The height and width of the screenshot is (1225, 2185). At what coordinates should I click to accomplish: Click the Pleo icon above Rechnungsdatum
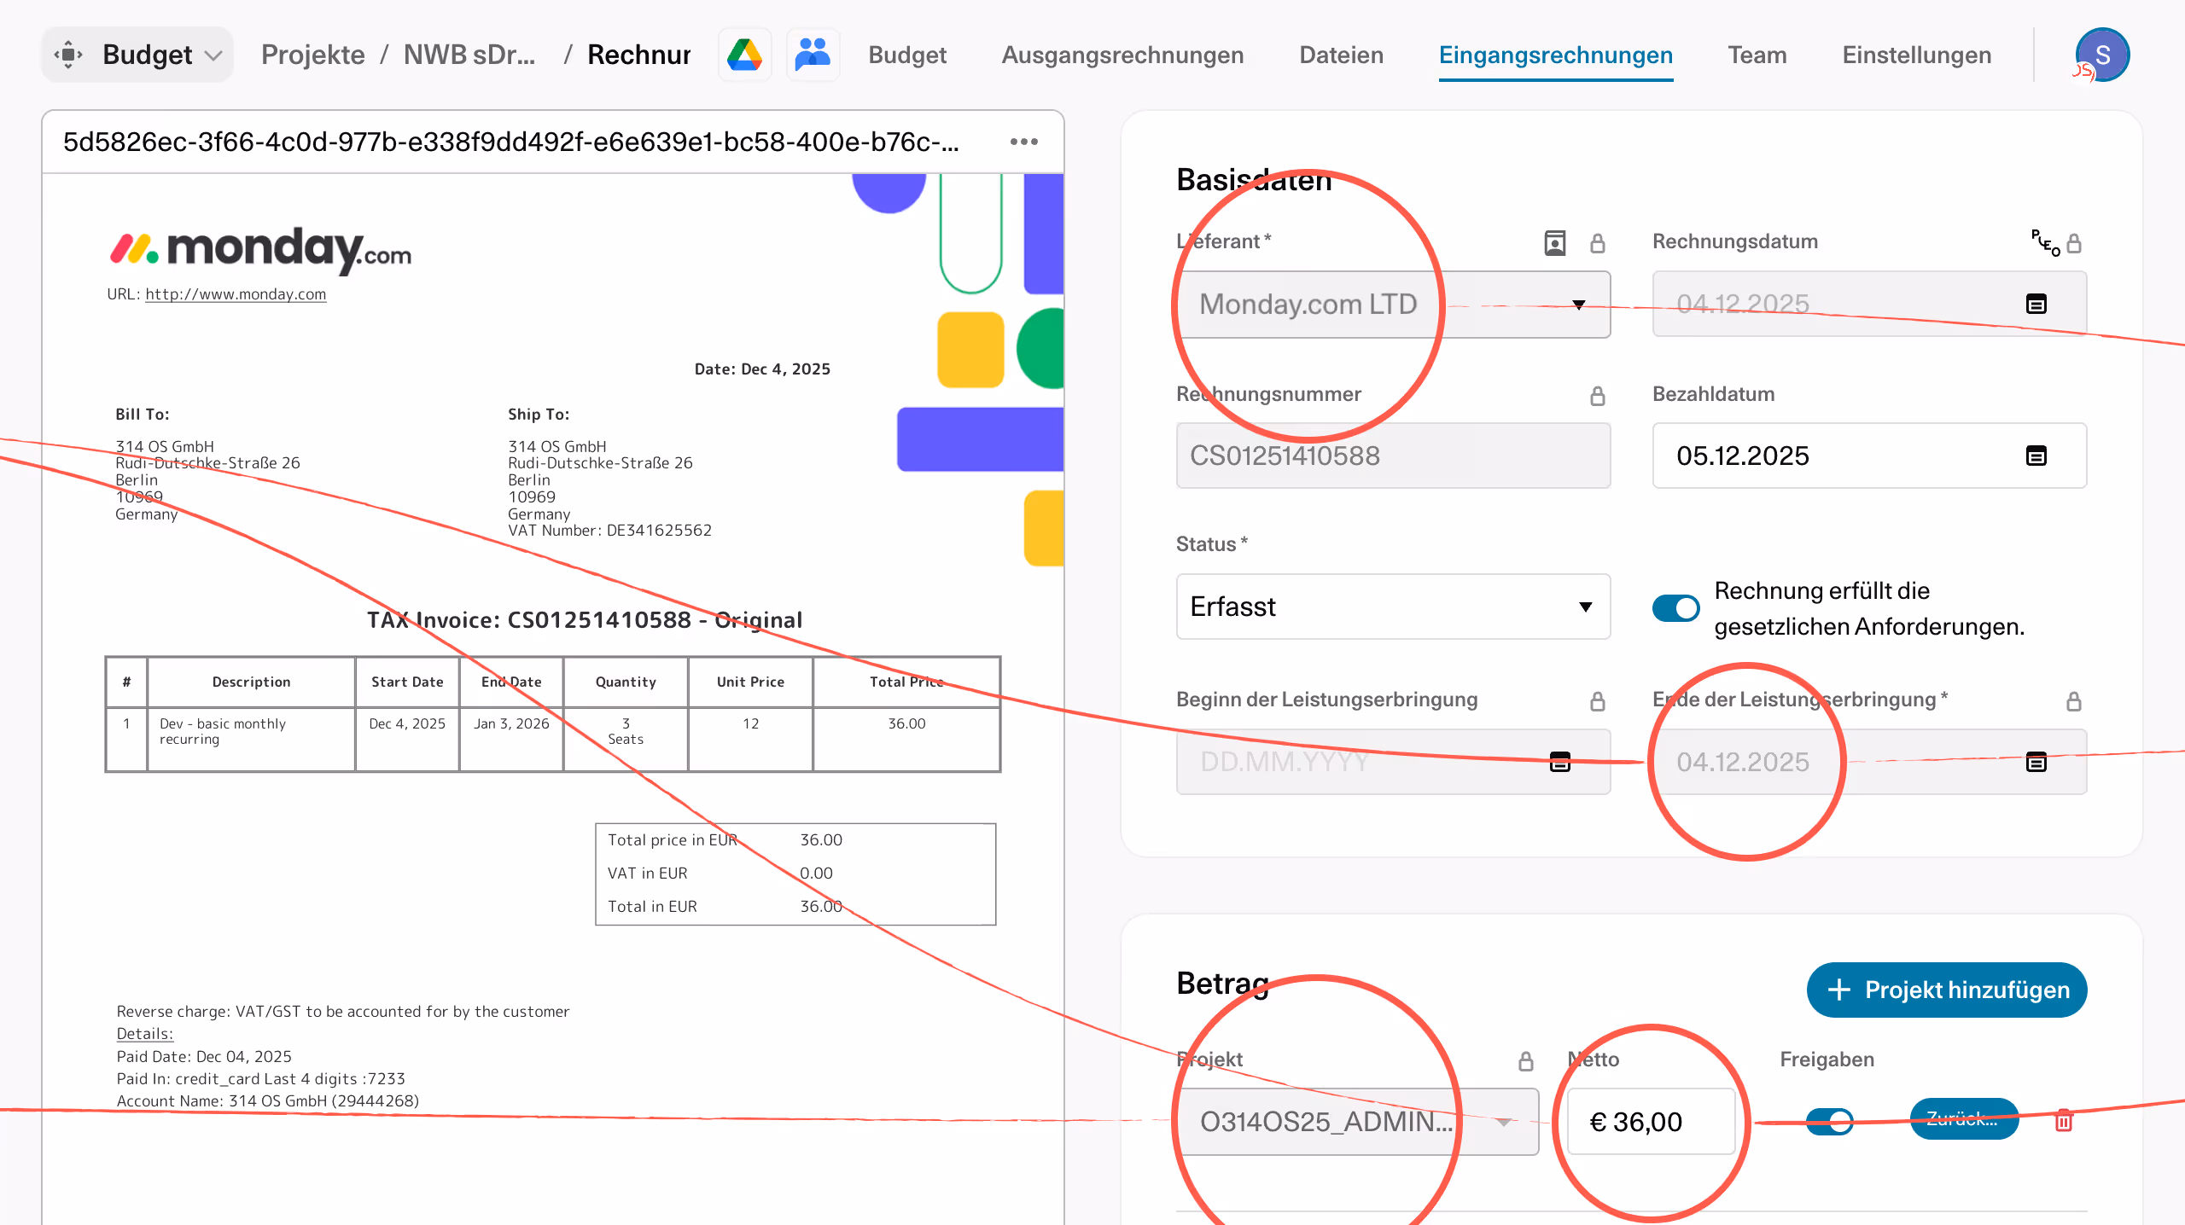[x=2047, y=244]
